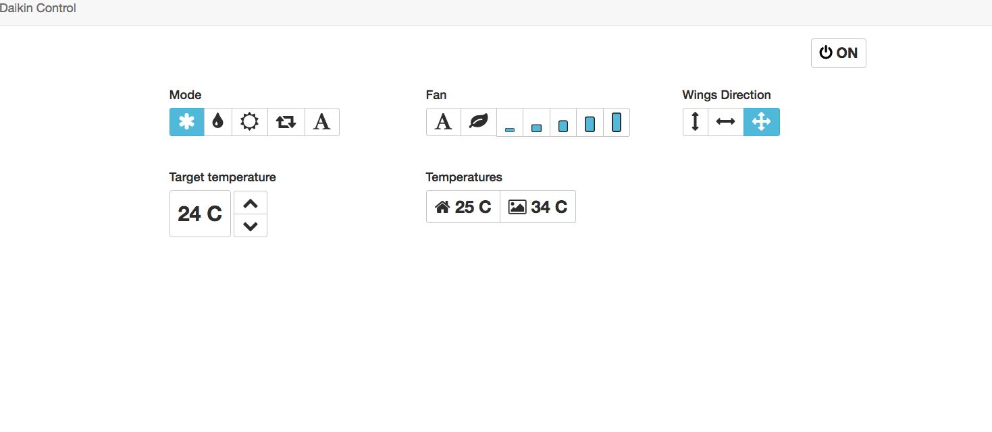The image size is (992, 432).
Task: Select the second fan speed level
Action: (536, 123)
